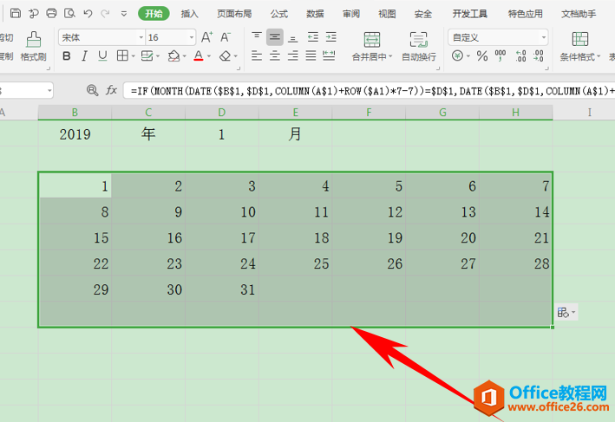This screenshot has height=422, width=615.
Task: Click the currency format icon
Action: point(457,55)
